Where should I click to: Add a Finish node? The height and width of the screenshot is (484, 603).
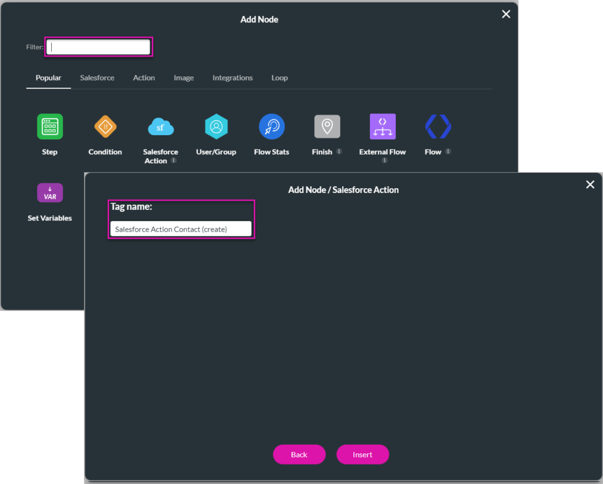(327, 126)
